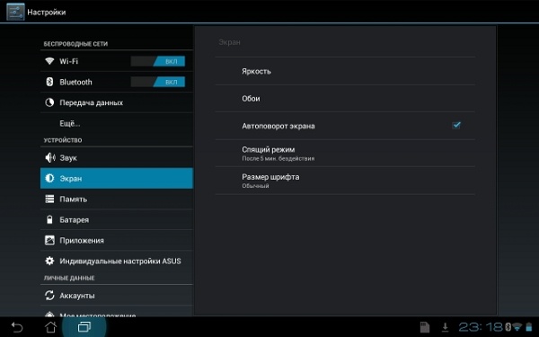Tap the SD card notification icon
This screenshot has height=337, width=539.
coord(425,327)
